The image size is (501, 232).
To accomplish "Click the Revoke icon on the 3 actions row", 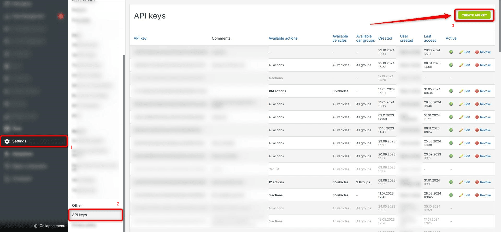I will (477, 195).
